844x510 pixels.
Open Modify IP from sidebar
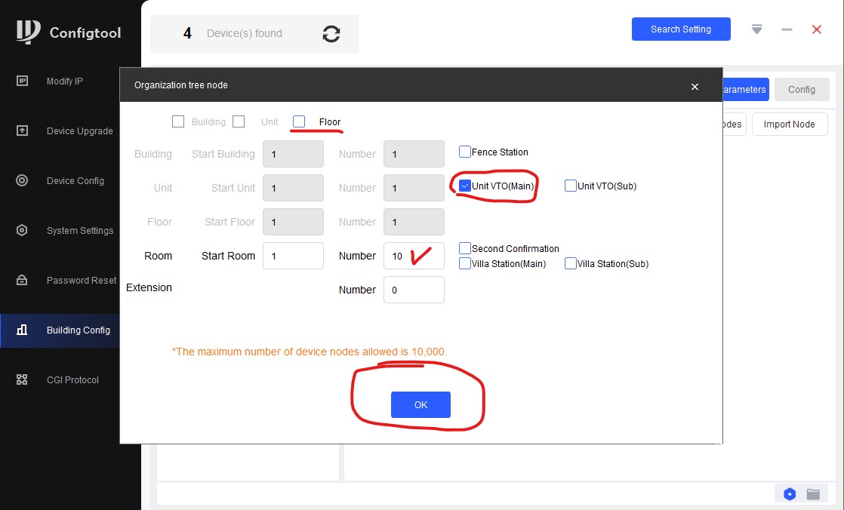tap(64, 81)
